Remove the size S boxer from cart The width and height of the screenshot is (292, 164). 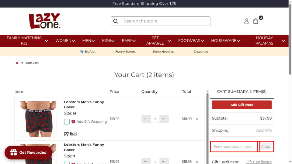point(197,162)
